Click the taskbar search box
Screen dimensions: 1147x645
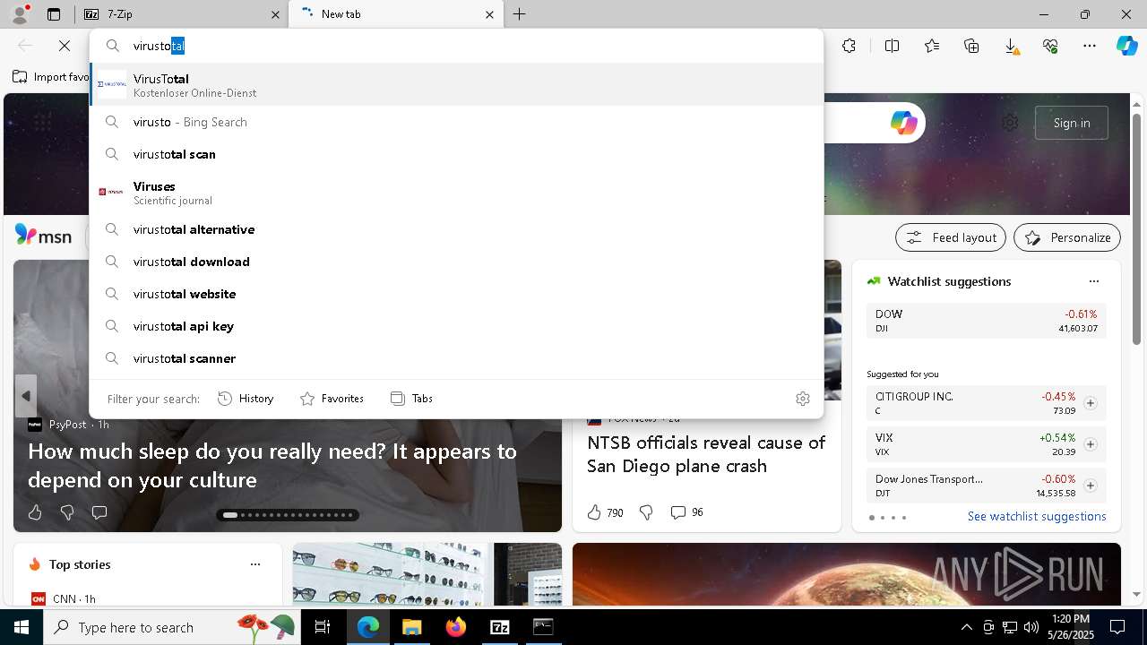(172, 627)
